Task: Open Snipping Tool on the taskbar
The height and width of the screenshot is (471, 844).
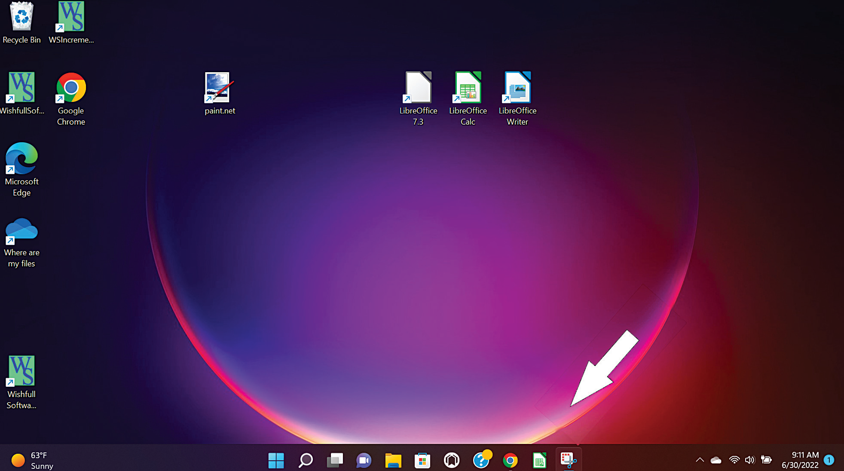Action: coord(569,459)
